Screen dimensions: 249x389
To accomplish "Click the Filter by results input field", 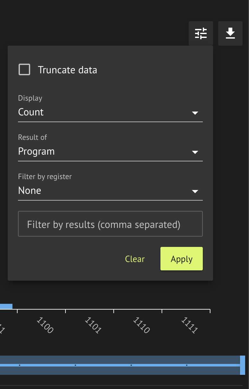I will tap(110, 224).
